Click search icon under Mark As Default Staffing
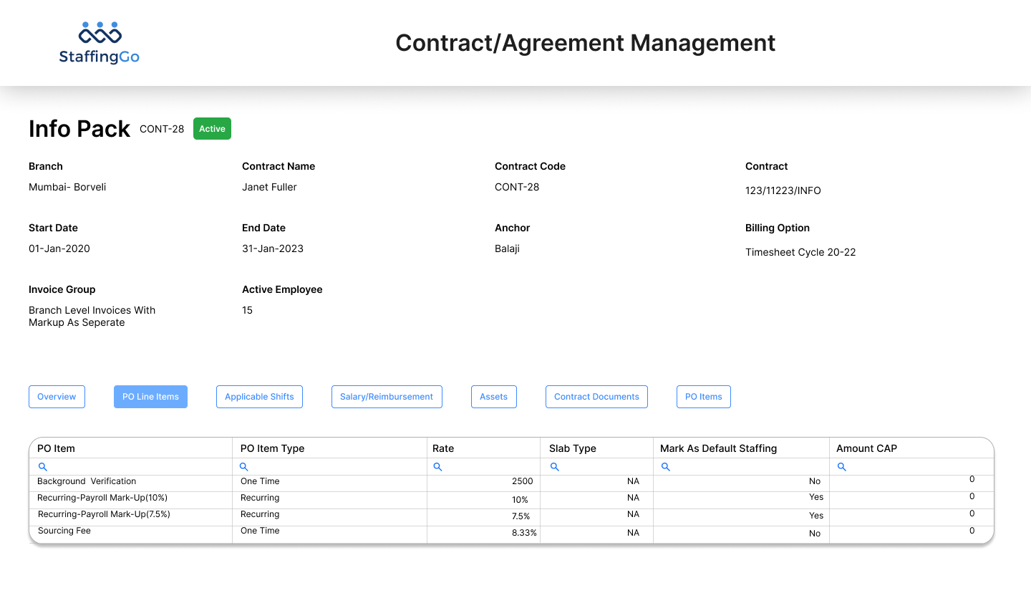1031x598 pixels. click(665, 467)
